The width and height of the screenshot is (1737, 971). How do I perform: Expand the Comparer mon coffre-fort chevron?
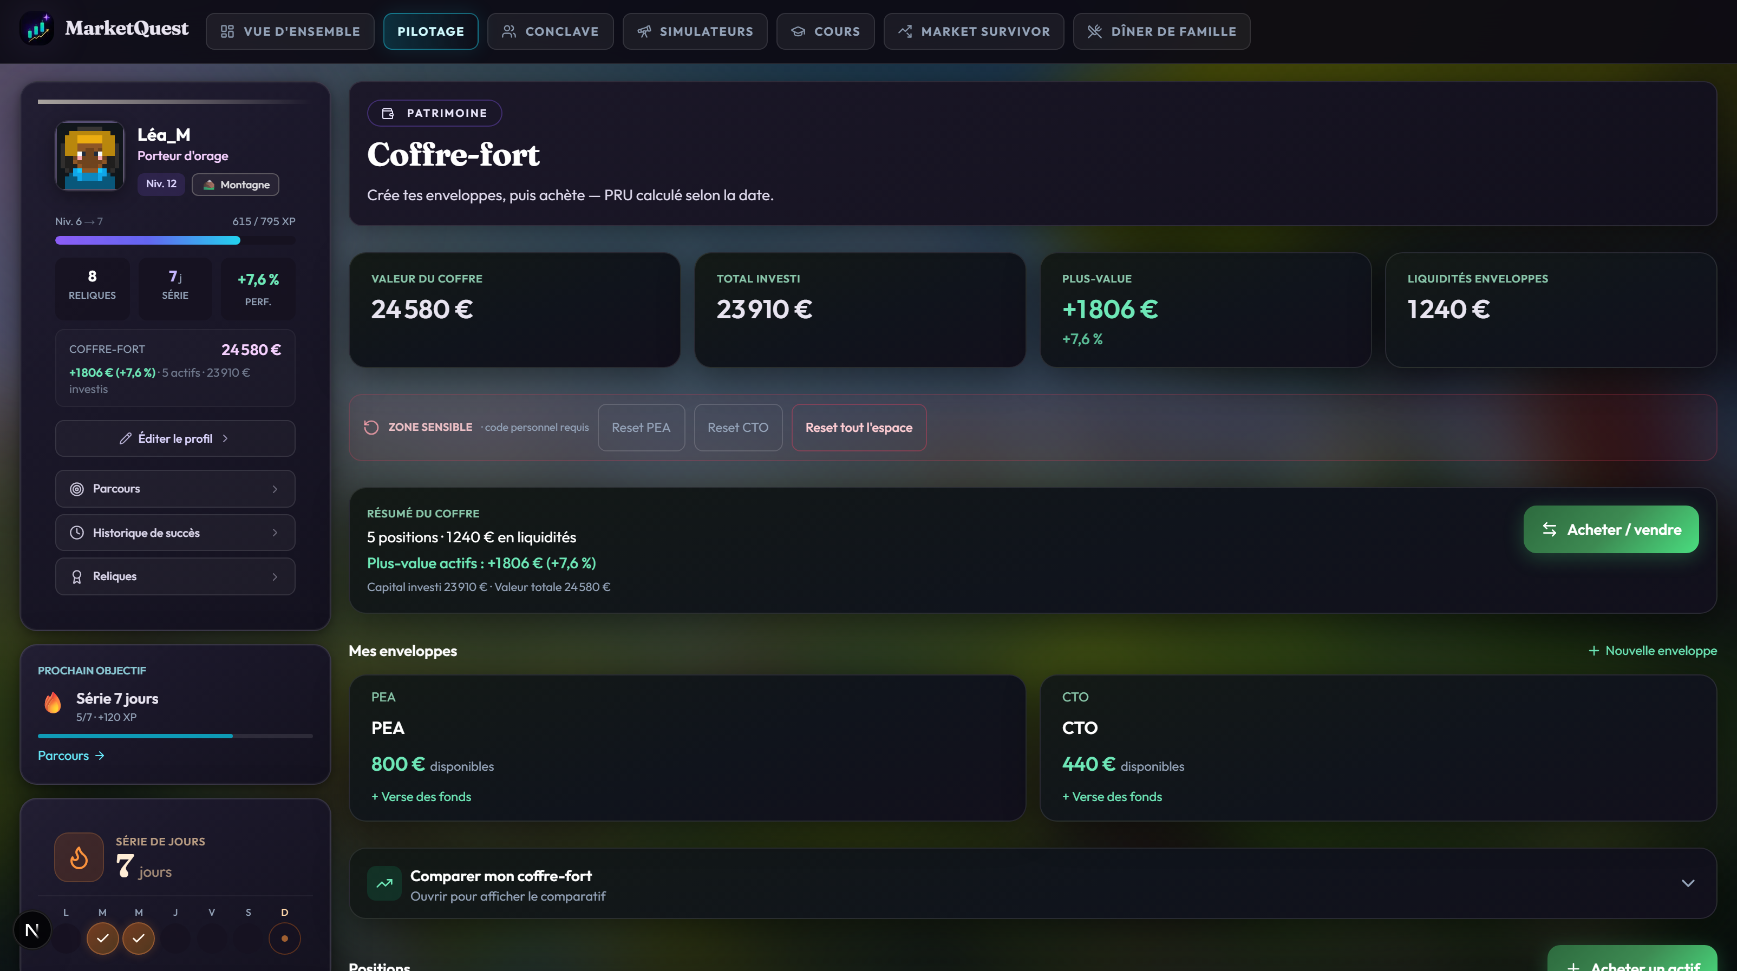(1688, 883)
